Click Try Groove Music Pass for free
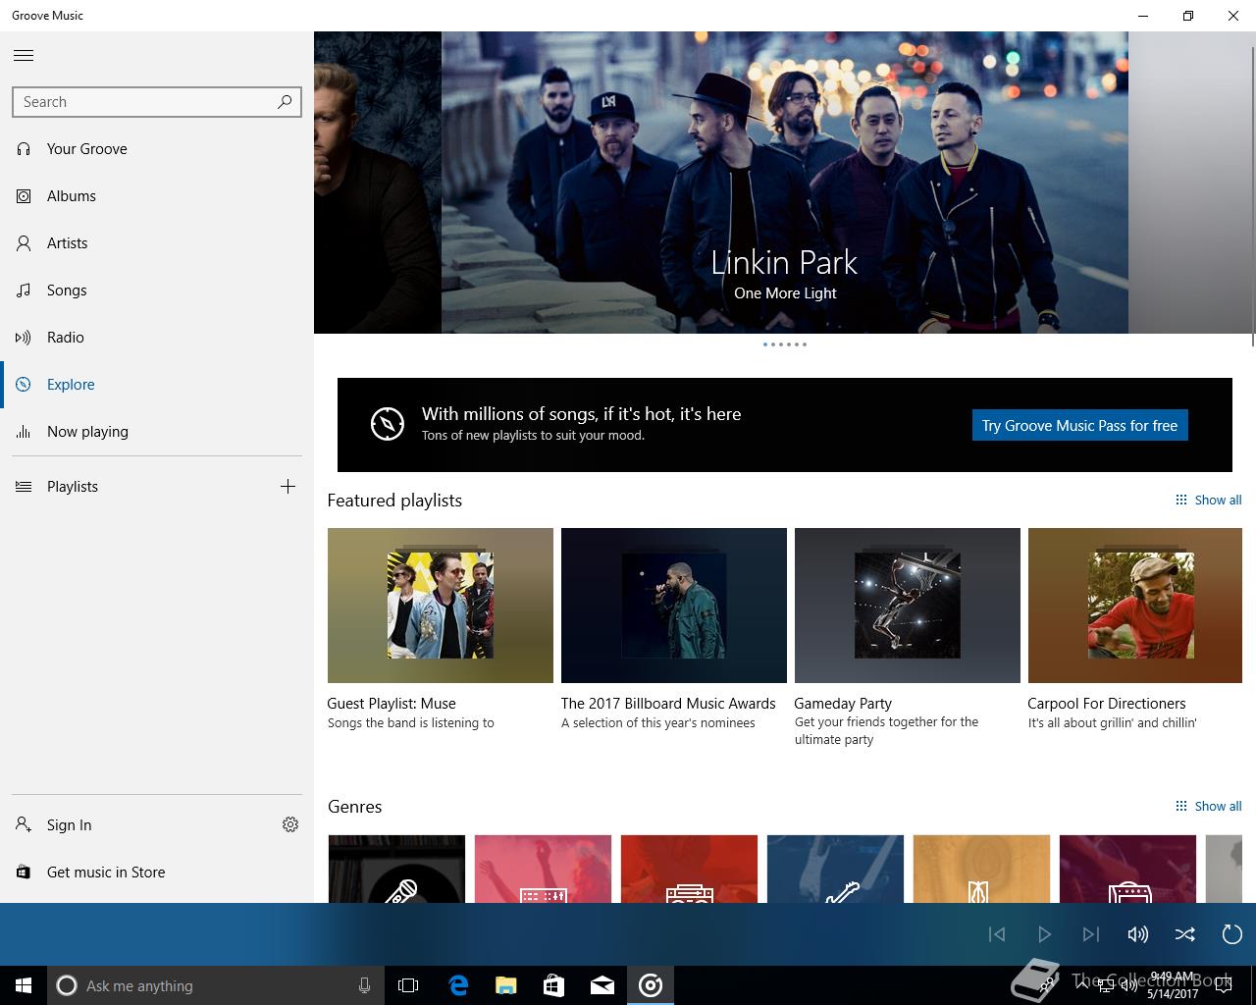 1079,425
